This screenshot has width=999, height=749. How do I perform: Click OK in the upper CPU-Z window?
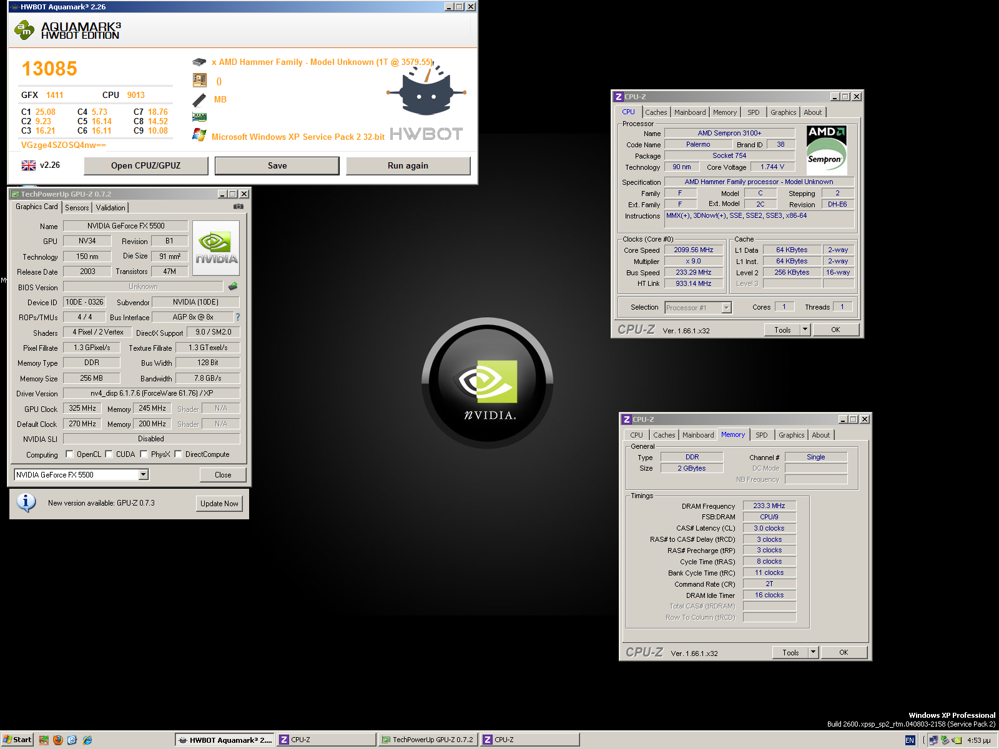coord(835,330)
